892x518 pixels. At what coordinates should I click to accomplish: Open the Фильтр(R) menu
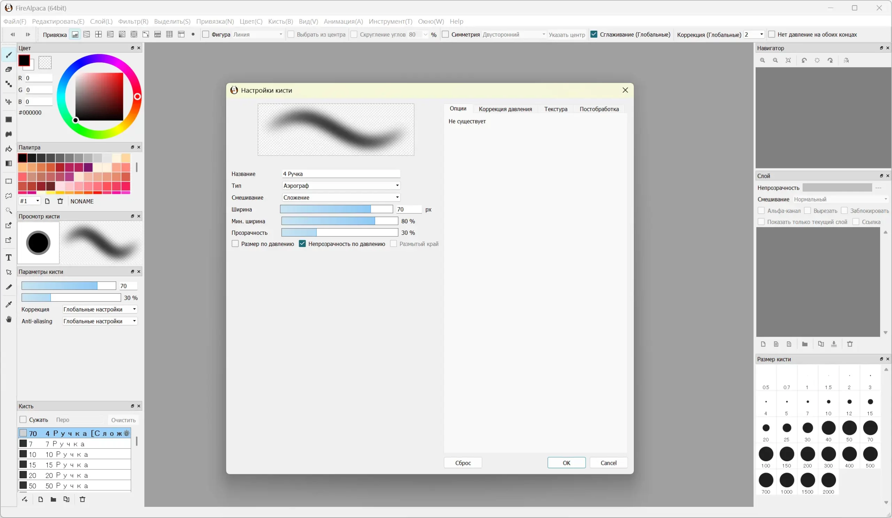133,21
